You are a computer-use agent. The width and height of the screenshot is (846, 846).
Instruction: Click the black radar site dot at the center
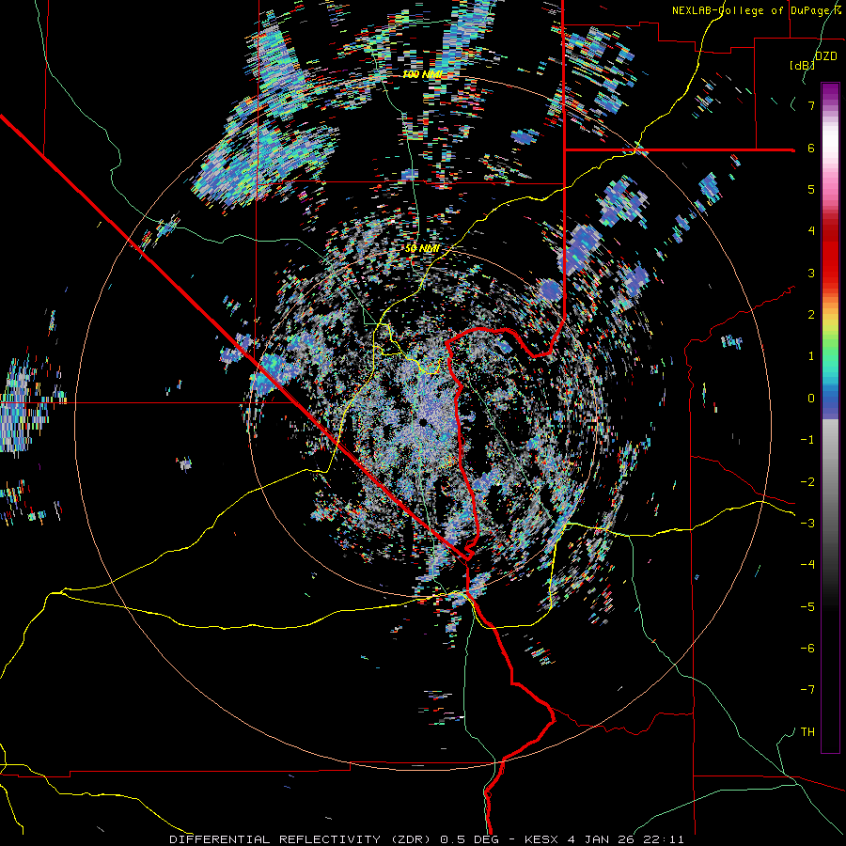tap(424, 422)
